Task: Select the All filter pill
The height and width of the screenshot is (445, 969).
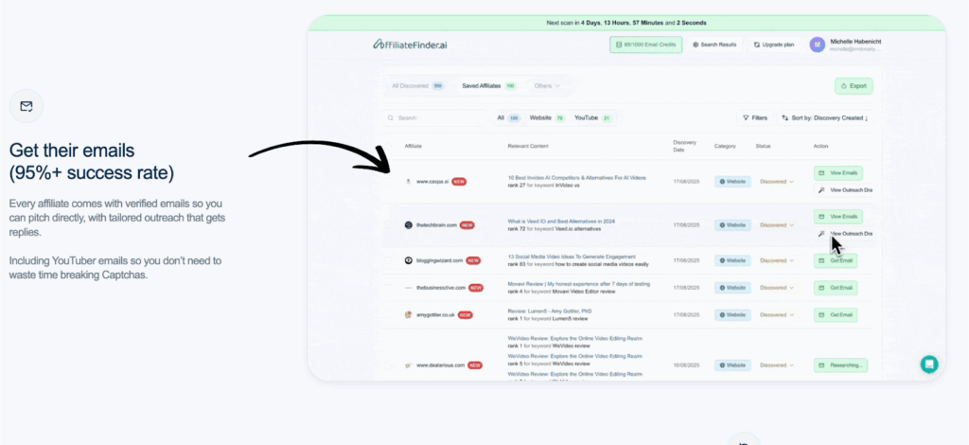Action: pos(508,118)
